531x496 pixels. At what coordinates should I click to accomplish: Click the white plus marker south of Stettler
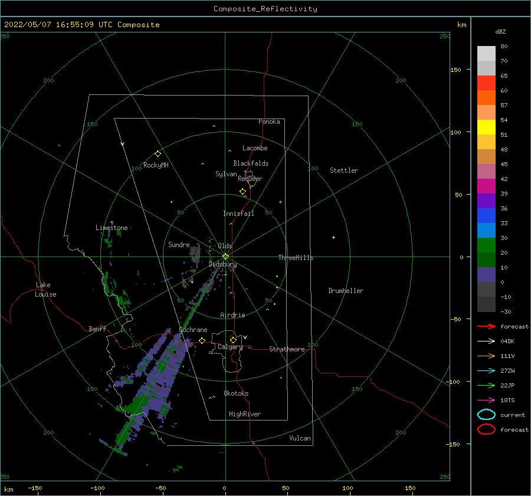pyautogui.click(x=333, y=237)
